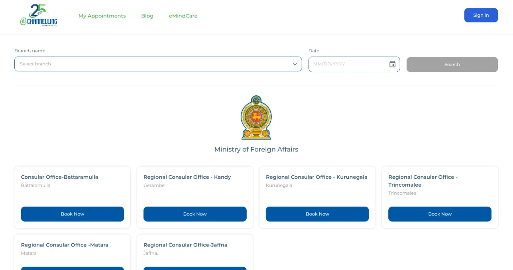Click the Select branch field
513x270 pixels.
[x=158, y=64]
